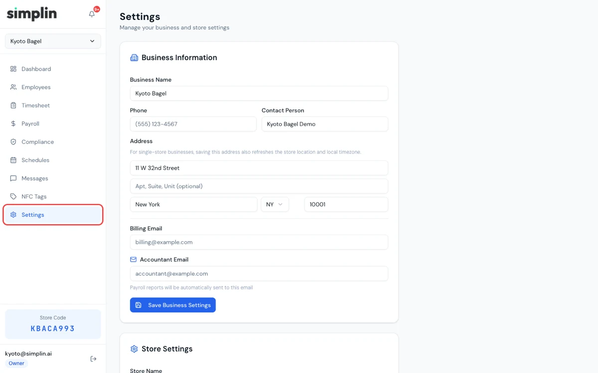Click the Messages chat bubble icon
Screen dimensions: 598x373
(13, 179)
